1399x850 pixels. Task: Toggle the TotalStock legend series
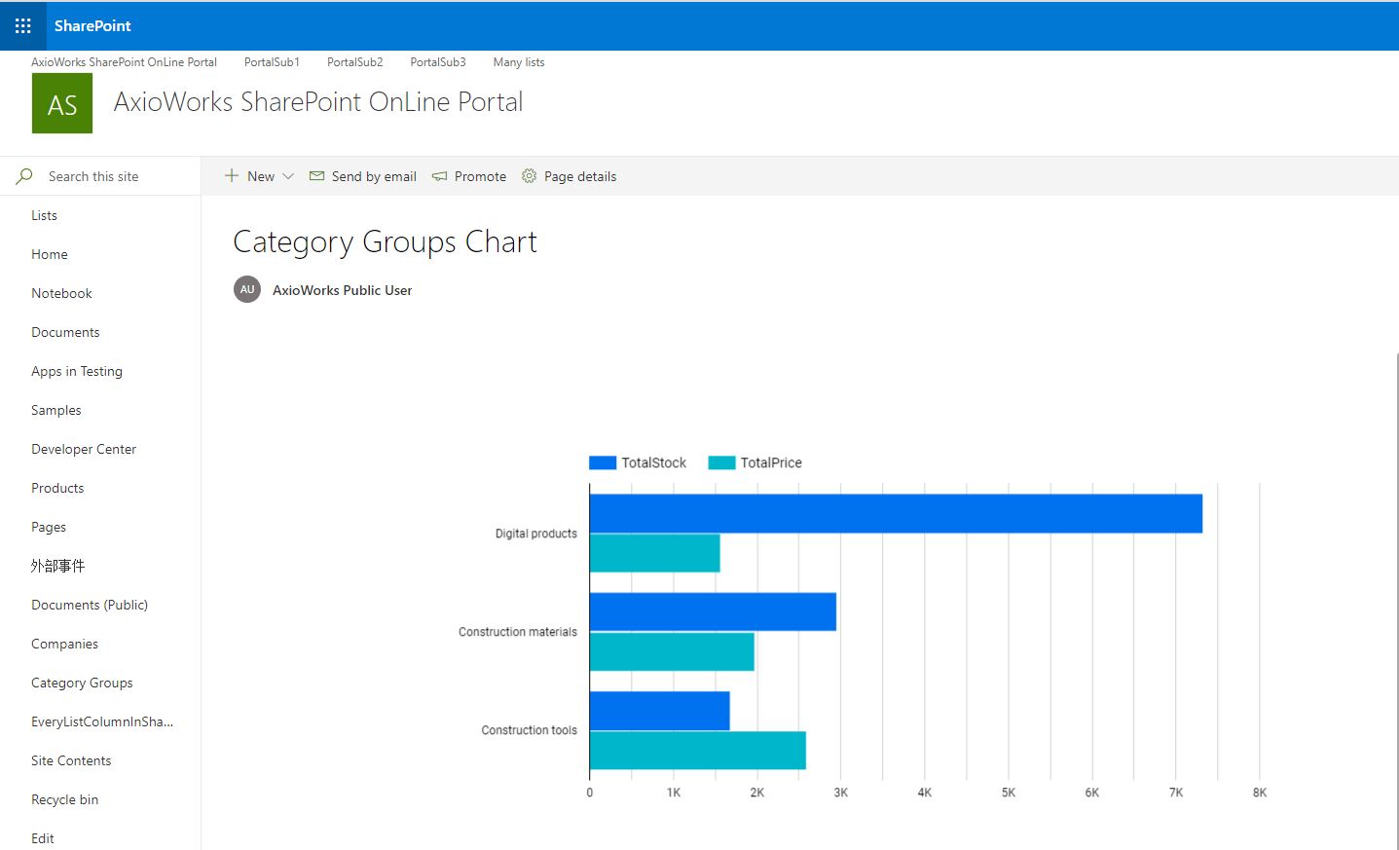pyautogui.click(x=638, y=462)
